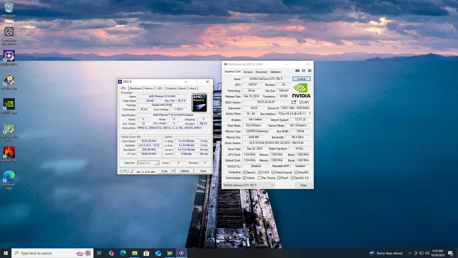Screen dimensions: 458x258
Task: Click Bus Interface question mark icon
Action: [x=310, y=114]
